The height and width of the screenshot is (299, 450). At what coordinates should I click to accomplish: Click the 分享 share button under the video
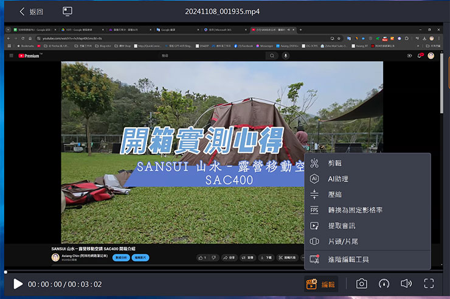click(x=229, y=258)
